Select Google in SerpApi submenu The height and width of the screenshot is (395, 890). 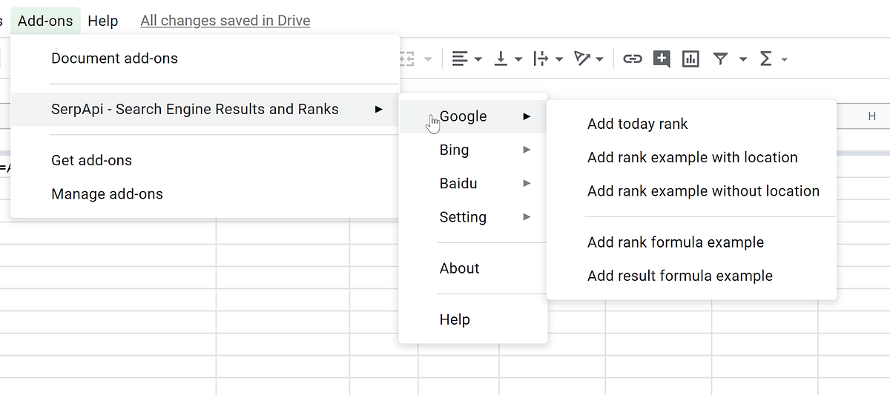click(x=473, y=116)
